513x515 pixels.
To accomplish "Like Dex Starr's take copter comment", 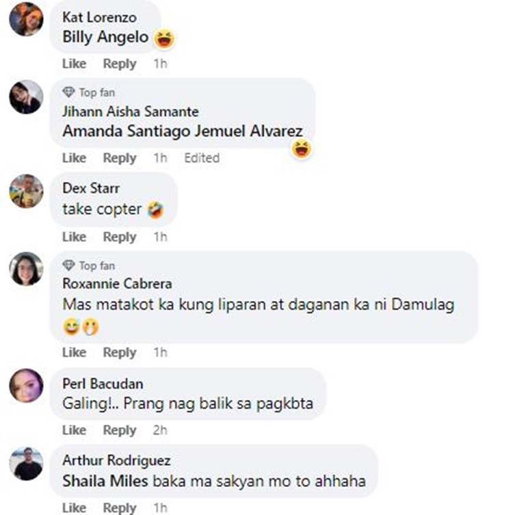I will coord(75,237).
